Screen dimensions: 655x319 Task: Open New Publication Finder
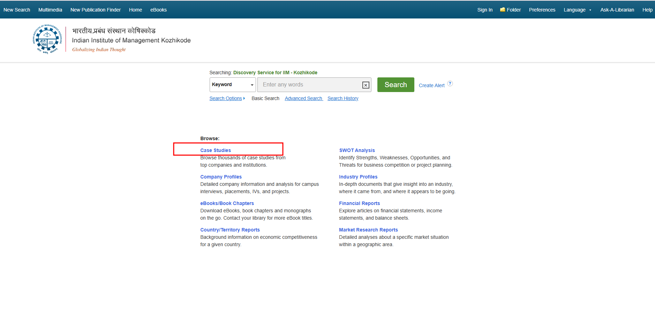(96, 10)
